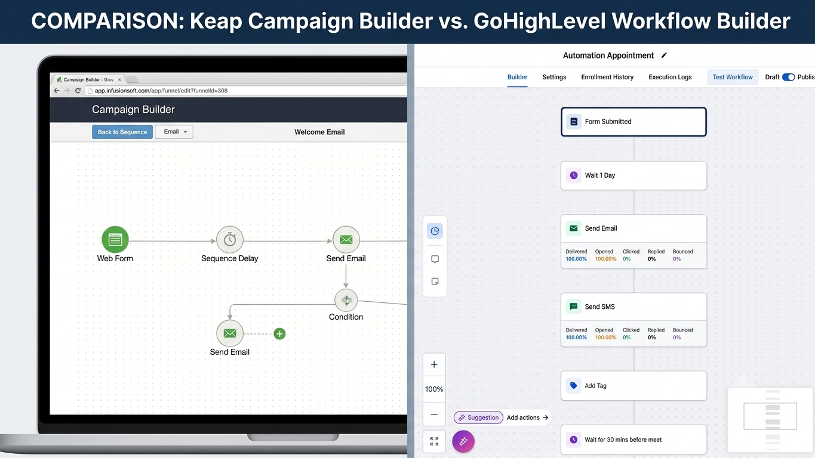
Task: Click Send SMS Clicked 0% stat
Action: [631, 333]
